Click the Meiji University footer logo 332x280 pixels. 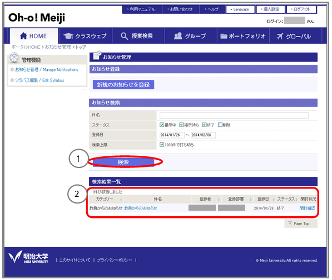(x=28, y=257)
